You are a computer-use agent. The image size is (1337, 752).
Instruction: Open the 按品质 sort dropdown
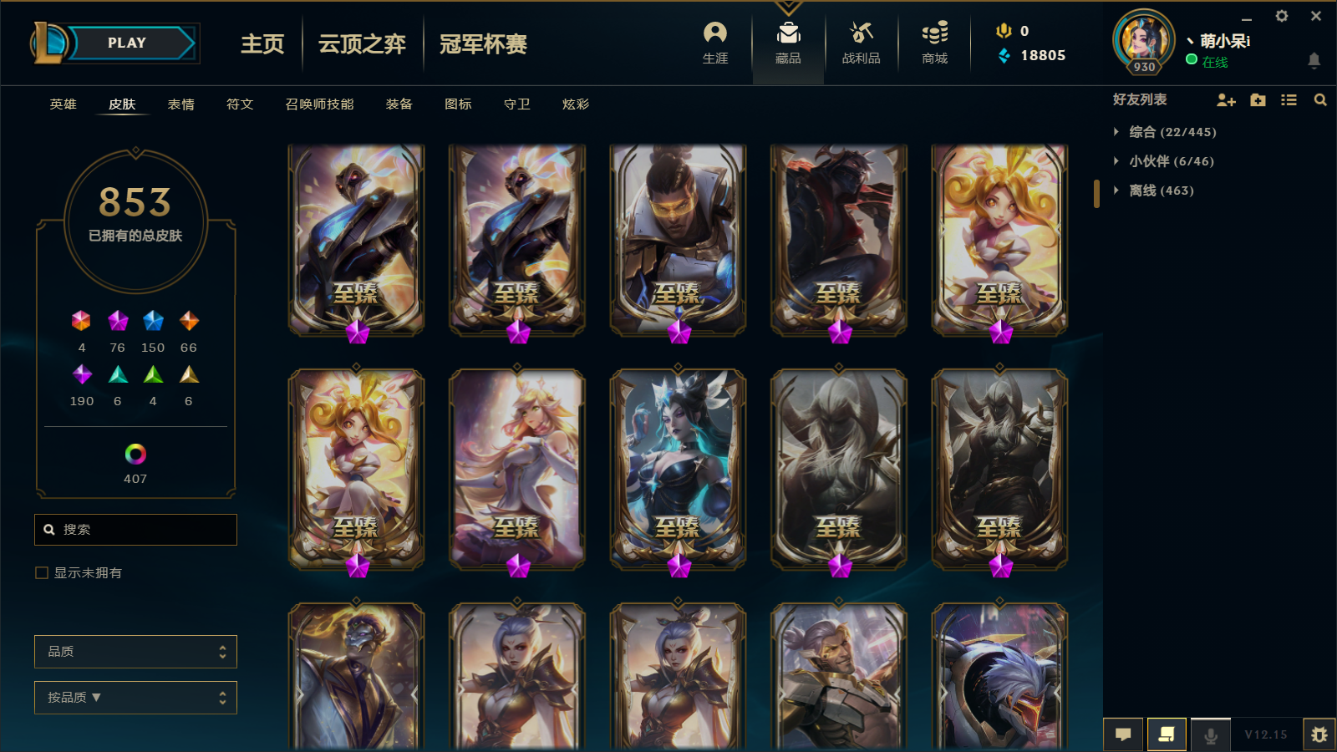click(135, 698)
